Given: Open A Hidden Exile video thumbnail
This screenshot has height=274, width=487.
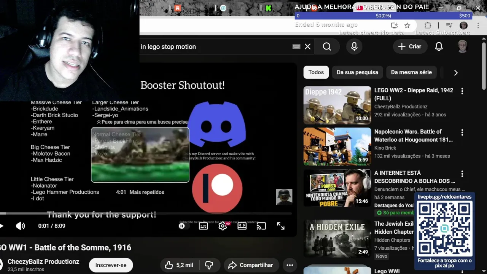Looking at the screenshot, I should (x=337, y=239).
